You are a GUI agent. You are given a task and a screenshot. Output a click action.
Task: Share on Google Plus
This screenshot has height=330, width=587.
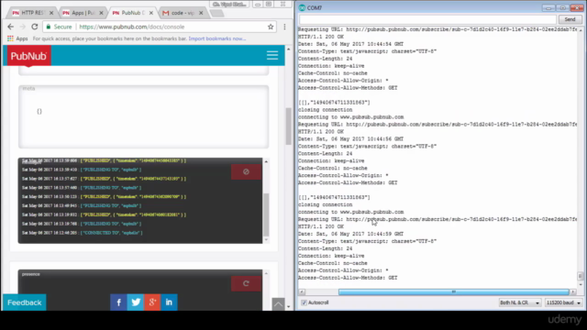point(152,302)
